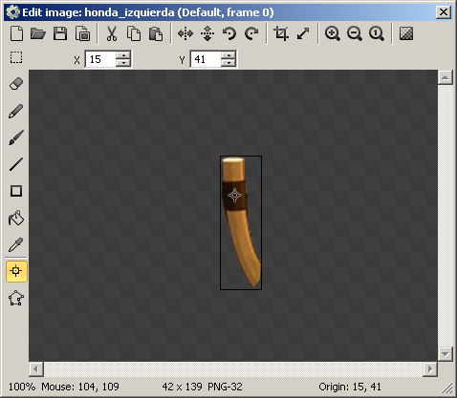
Task: Zoom in on the image
Action: [x=332, y=33]
